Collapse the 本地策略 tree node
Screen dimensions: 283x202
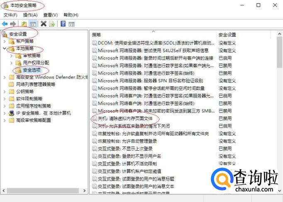pos(5,48)
